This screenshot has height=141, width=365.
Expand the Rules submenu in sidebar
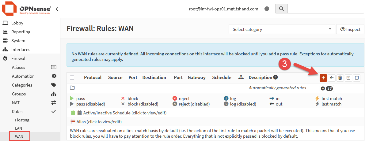point(17,112)
